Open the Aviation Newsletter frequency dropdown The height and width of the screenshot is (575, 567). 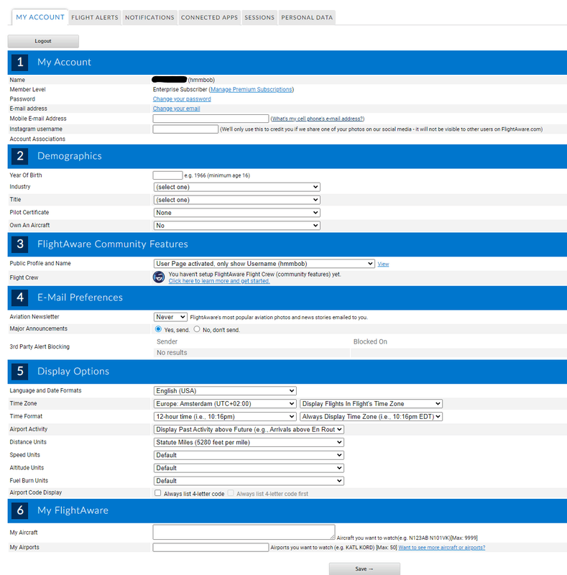pos(170,317)
